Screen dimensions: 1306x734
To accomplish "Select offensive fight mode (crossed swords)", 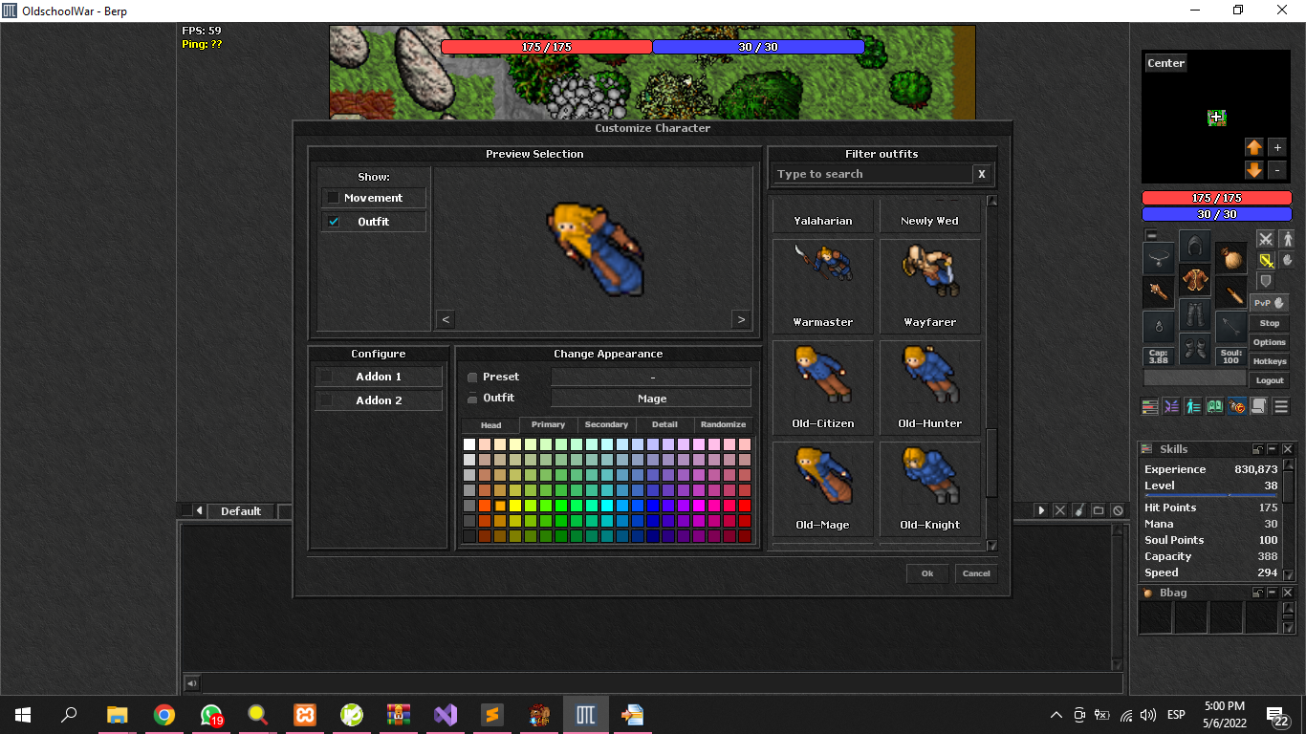I will coord(1266,239).
